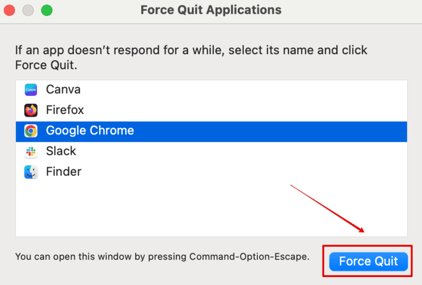Click the Finder face icon
The height and width of the screenshot is (285, 422).
coord(31,172)
